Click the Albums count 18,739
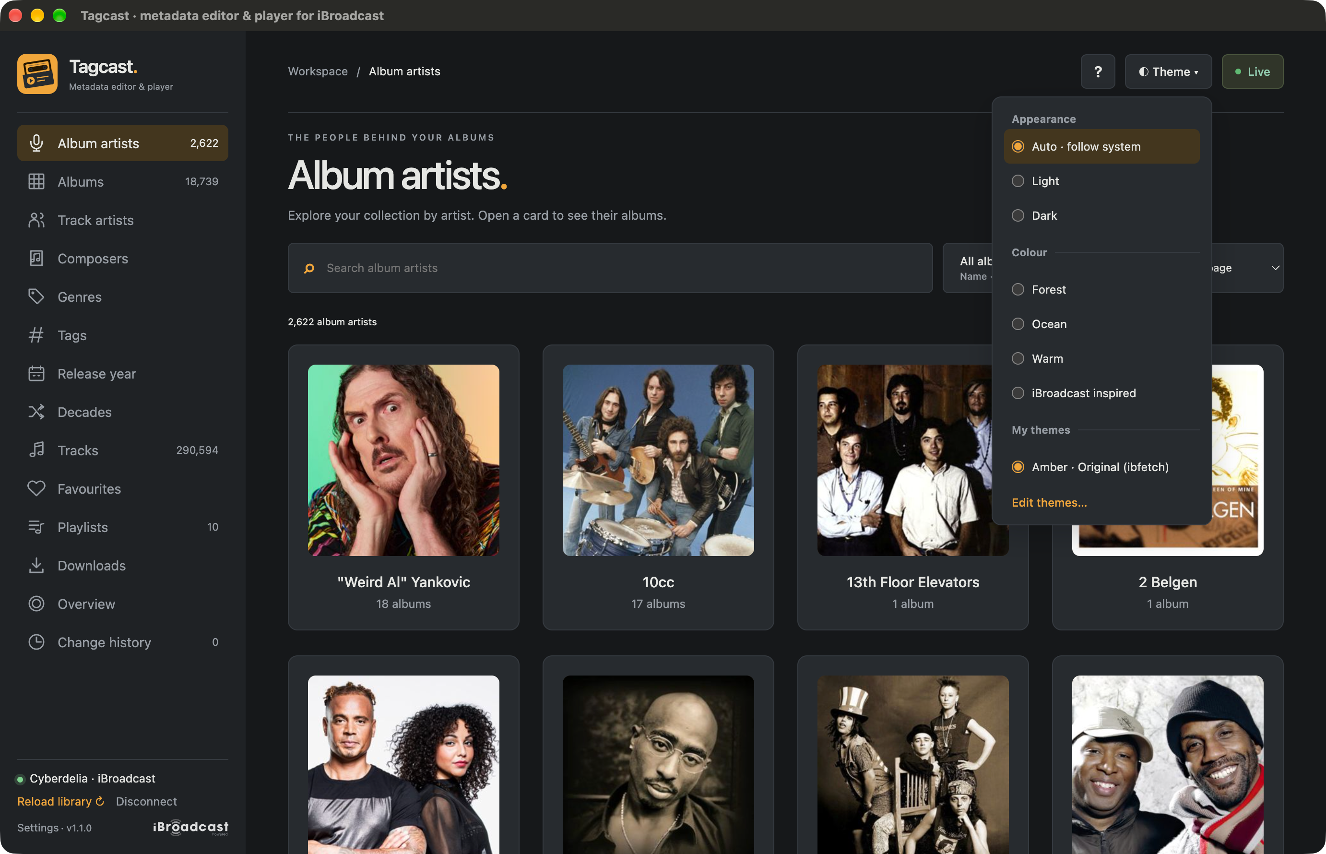 202,181
